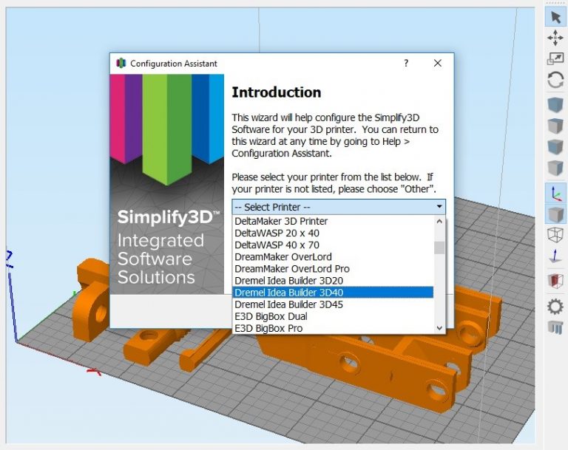Viewport: 568px width, 450px height.
Task: Choose DeltaWASP 40 x 70
Action: tap(333, 245)
